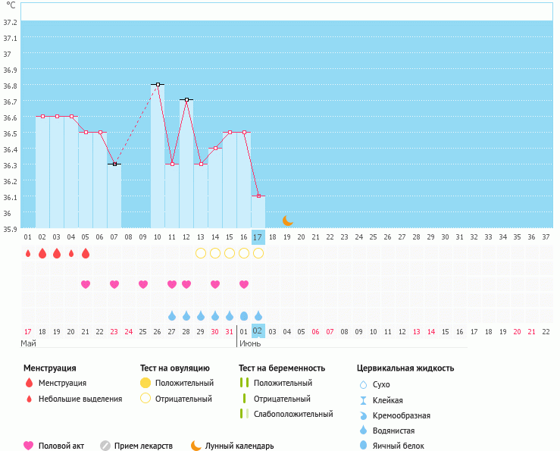560x451 pixels.
Task: Select the 36.8 temperature point on day 10
Action: [158, 84]
